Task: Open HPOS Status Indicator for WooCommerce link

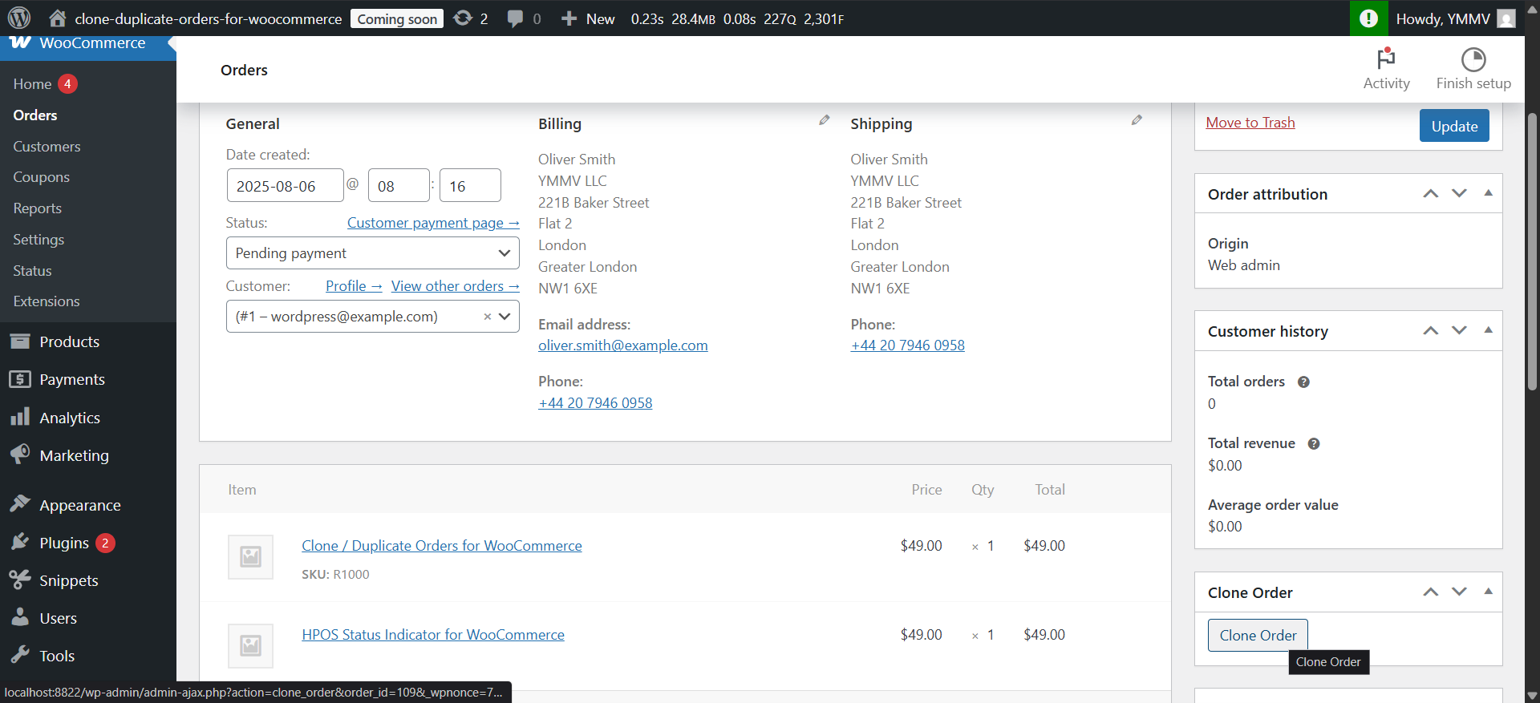Action: click(433, 635)
